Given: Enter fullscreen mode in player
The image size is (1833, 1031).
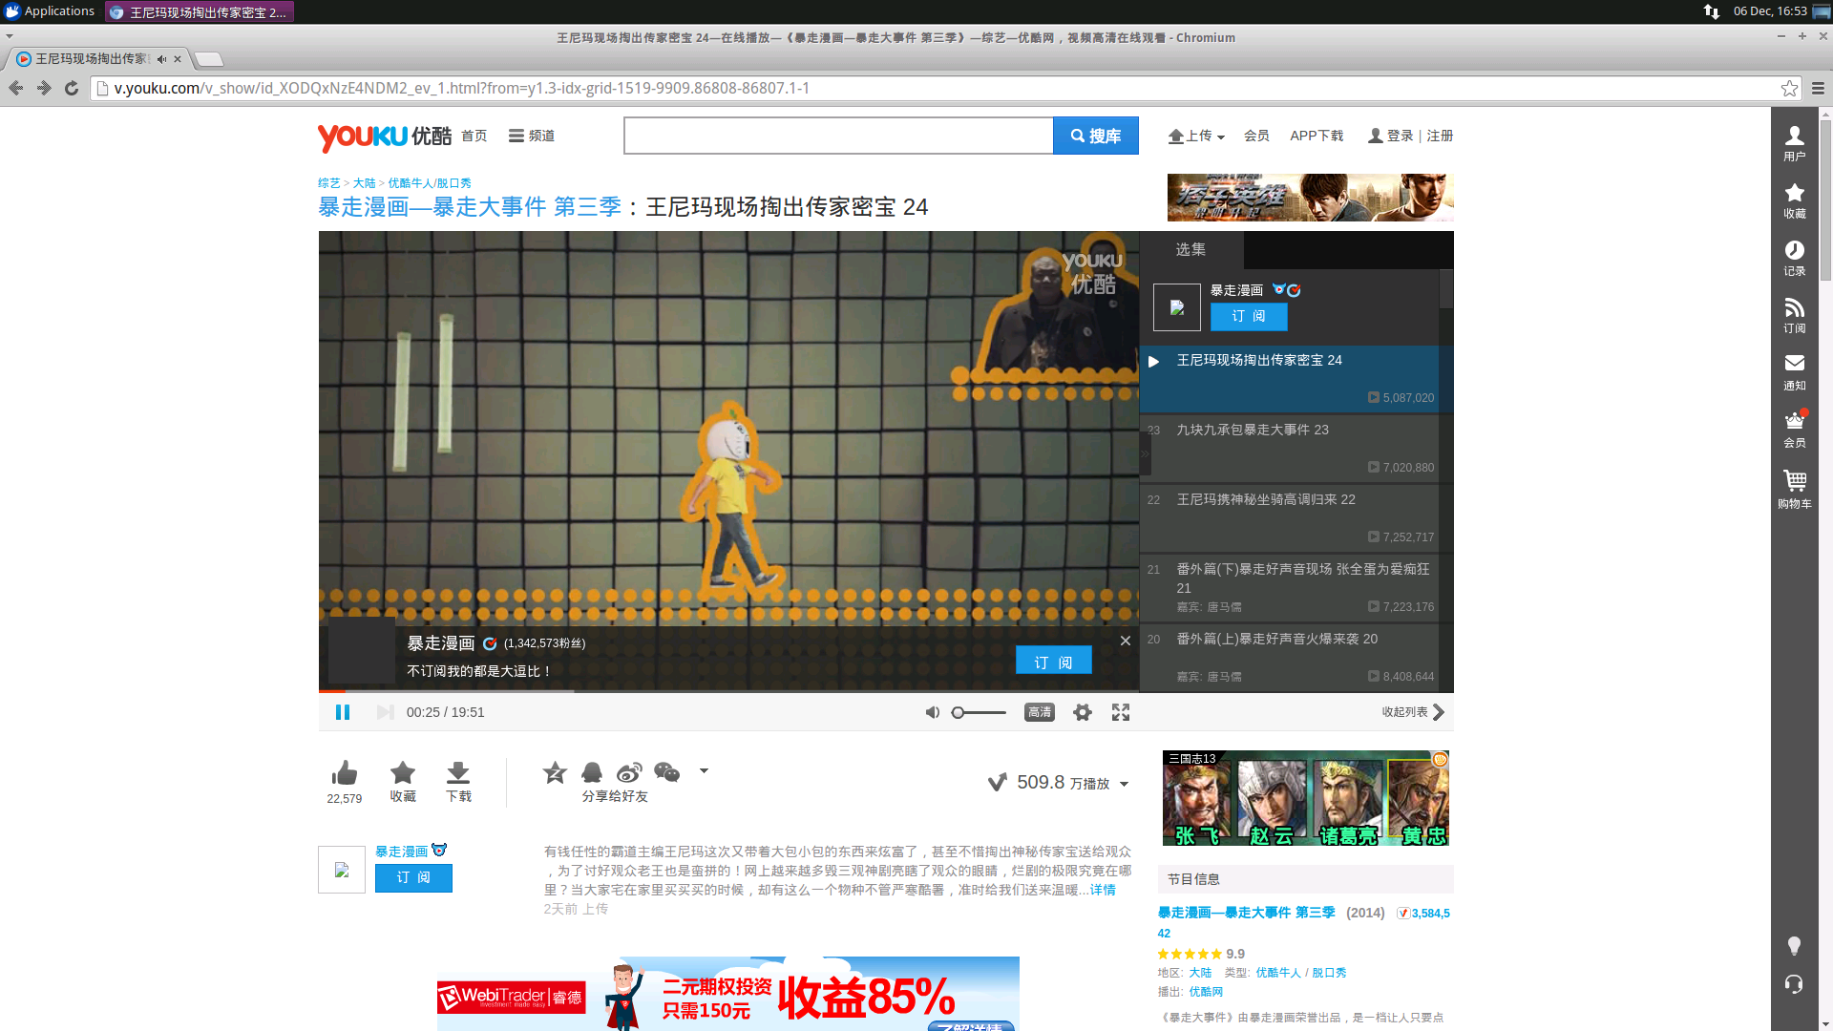Looking at the screenshot, I should click(x=1121, y=712).
